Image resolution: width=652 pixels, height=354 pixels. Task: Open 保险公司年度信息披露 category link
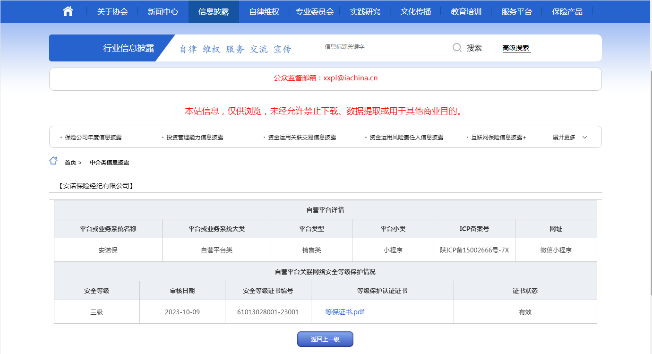click(x=93, y=138)
